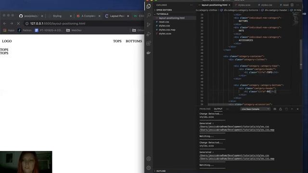Open the Apps bookmark shortcut
The height and width of the screenshot is (173, 308).
(9, 30)
